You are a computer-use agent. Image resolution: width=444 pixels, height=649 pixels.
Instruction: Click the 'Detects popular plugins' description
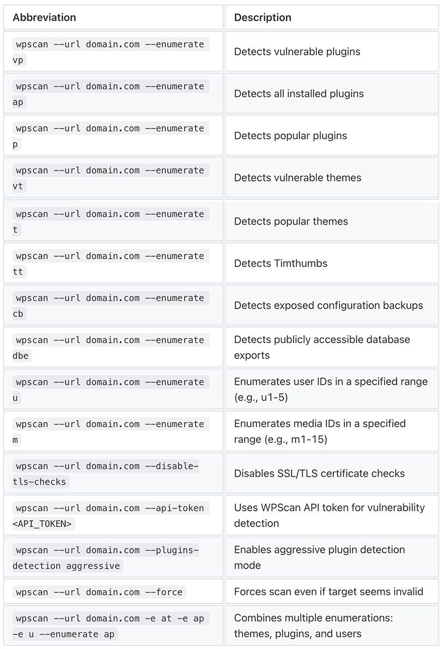pos(290,135)
